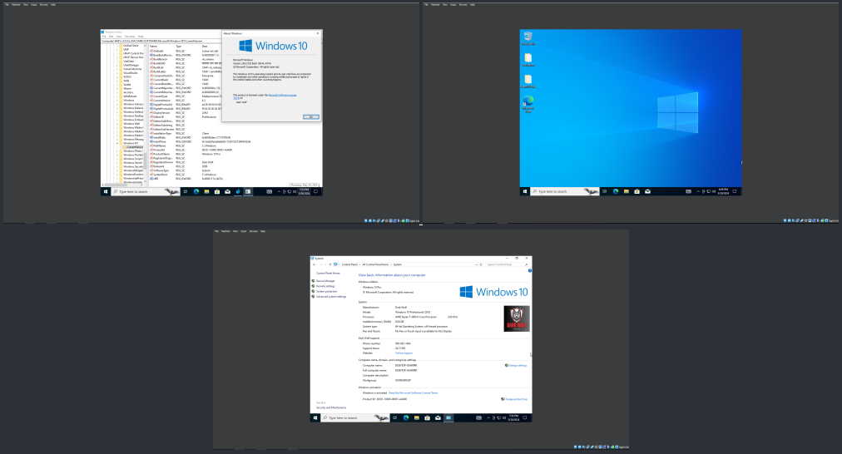Open Microsoft Edge desktop shortcut in desktop VM
Image resolution: width=842 pixels, height=454 pixels.
coord(527,104)
